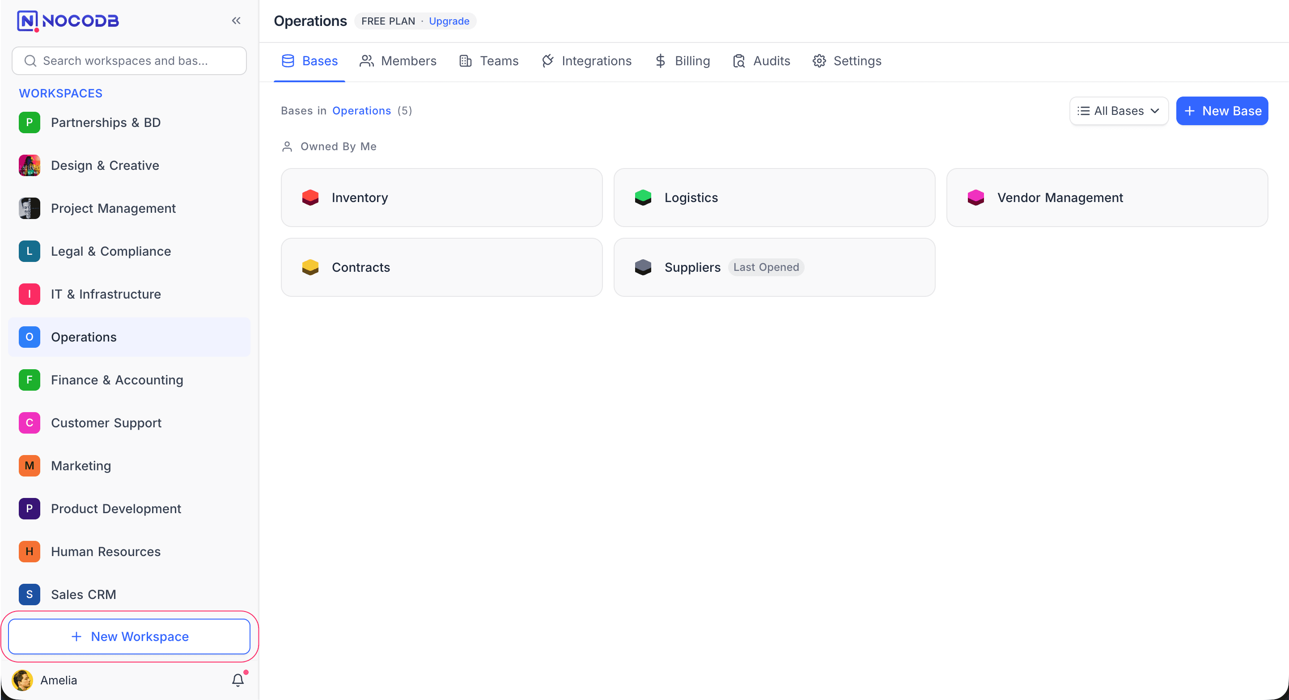The height and width of the screenshot is (700, 1289).
Task: Click the NocoDB logo
Action: (68, 21)
